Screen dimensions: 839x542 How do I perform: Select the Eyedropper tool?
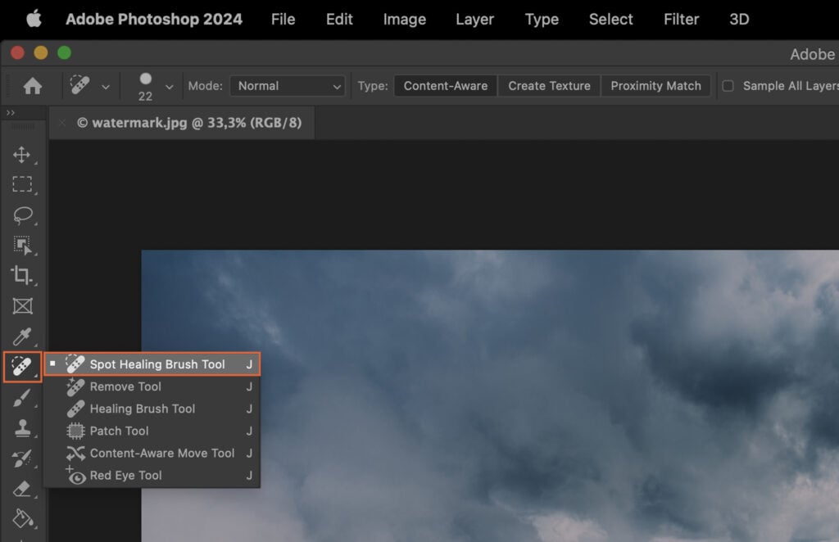24,336
